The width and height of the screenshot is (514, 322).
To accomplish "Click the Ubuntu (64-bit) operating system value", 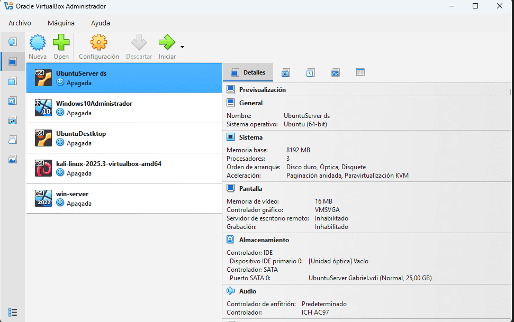I will click(305, 124).
